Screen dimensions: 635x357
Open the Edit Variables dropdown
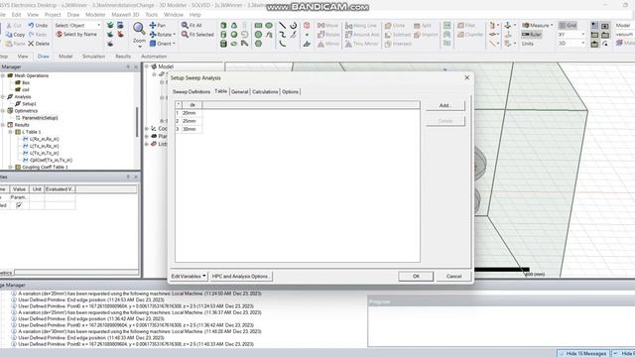tap(189, 276)
